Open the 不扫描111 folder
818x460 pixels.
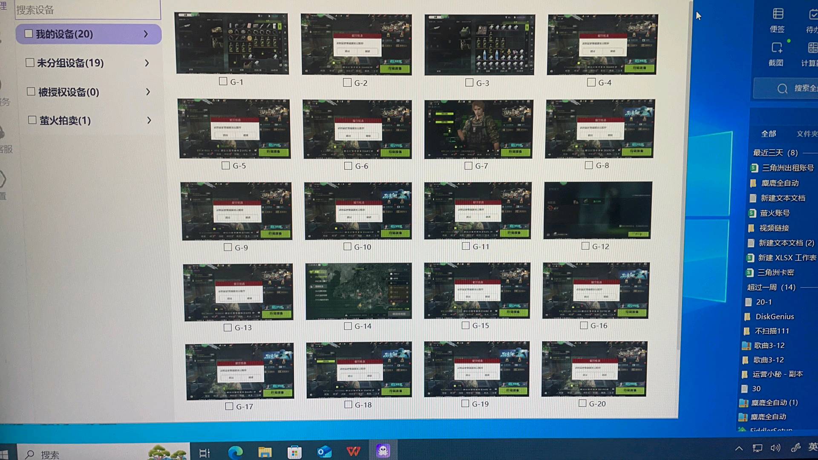tap(766, 331)
